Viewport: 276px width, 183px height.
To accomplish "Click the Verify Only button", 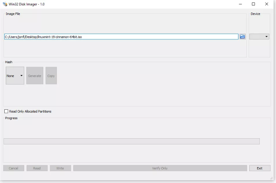I will pyautogui.click(x=160, y=168).
